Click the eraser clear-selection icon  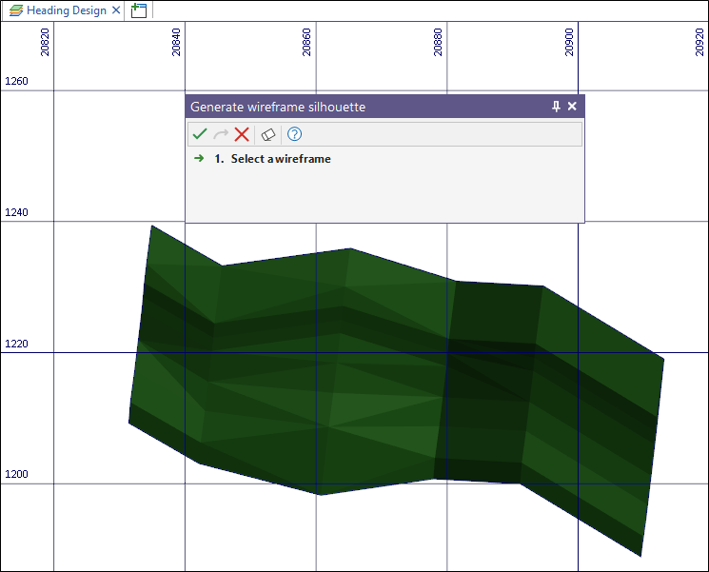pos(268,134)
